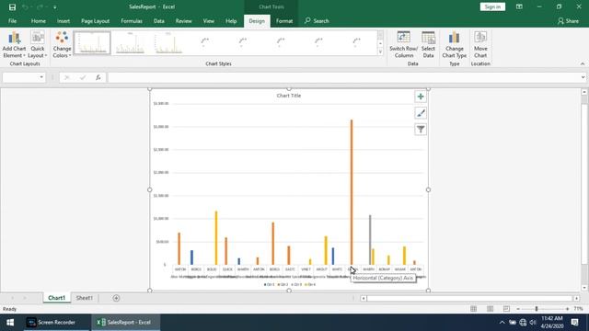Switch to the Page Layout tab

coord(96,21)
